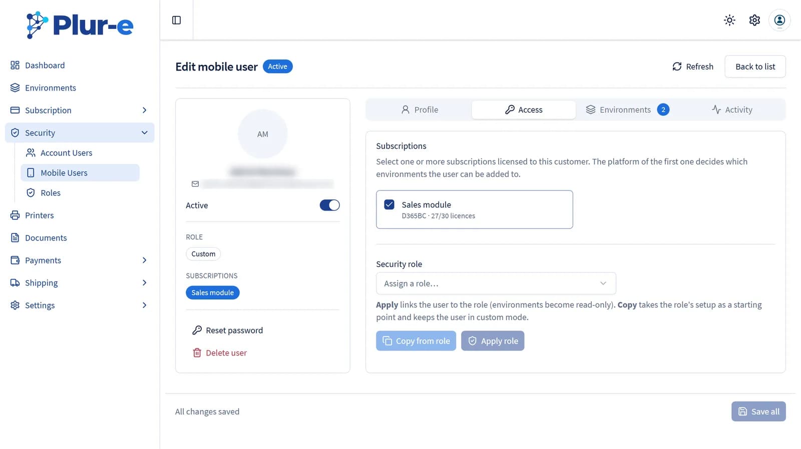Click the Apply role button
Screen dimensions: 801x449
pyautogui.click(x=493, y=341)
